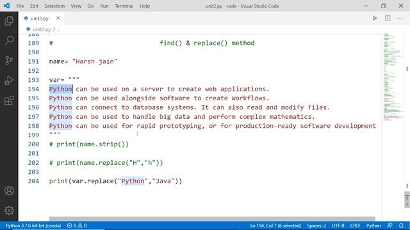Run Python file with play button
The width and height of the screenshot is (410, 230).
point(375,19)
